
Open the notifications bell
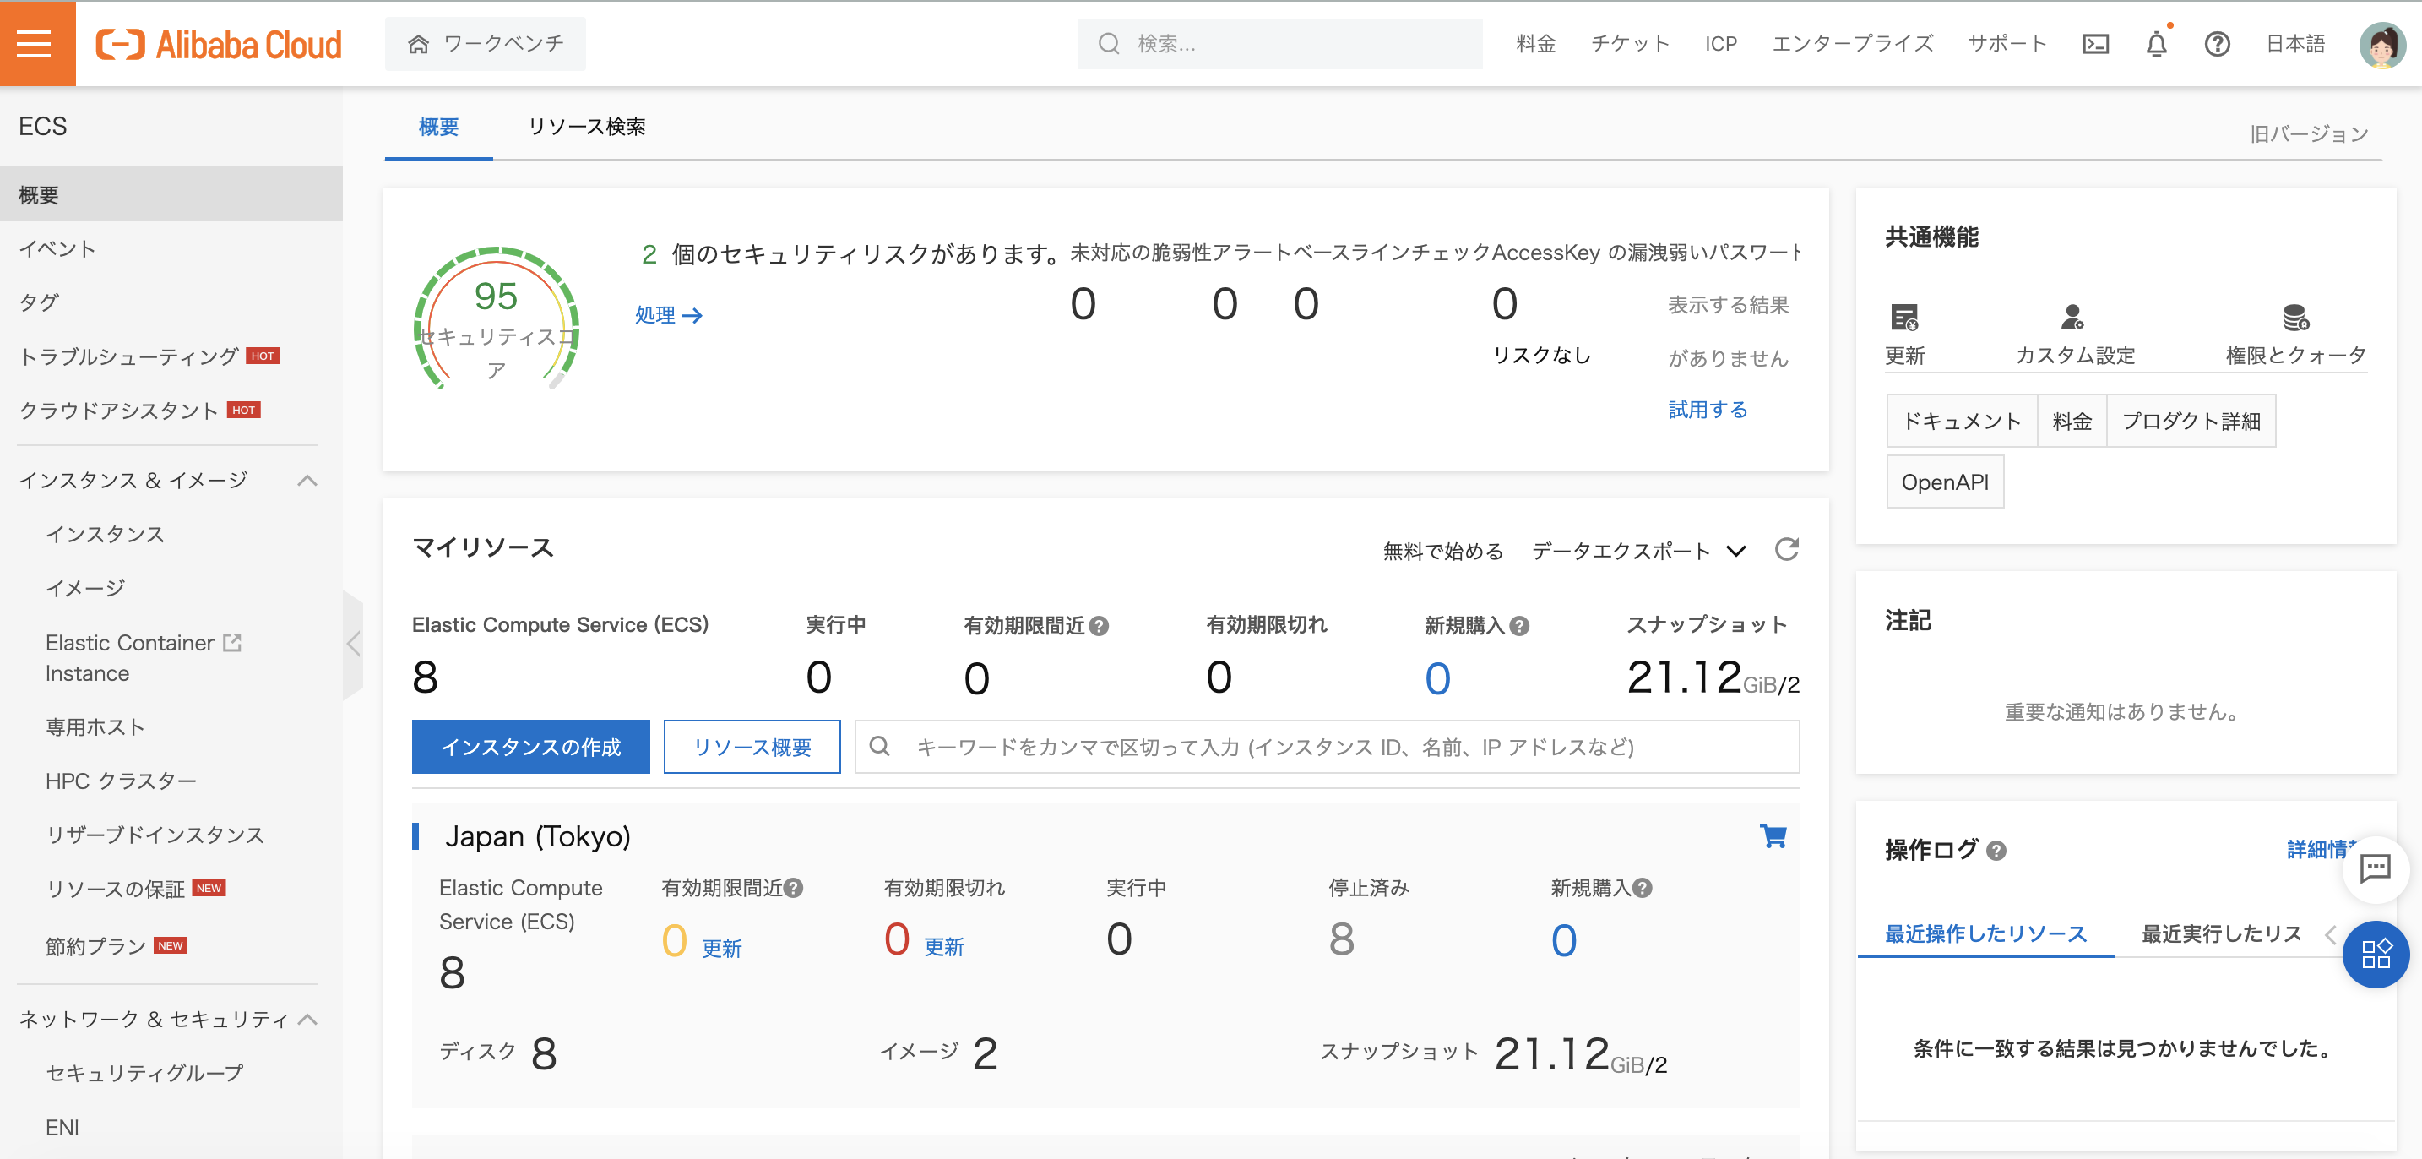(x=2156, y=43)
